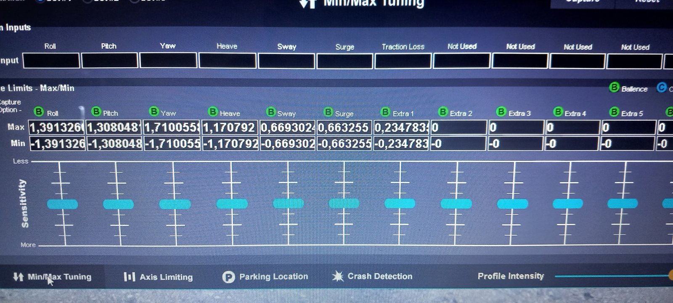Focus the Extra 3 Min value field
Viewport: 673px width, 303px height.
[x=515, y=144]
